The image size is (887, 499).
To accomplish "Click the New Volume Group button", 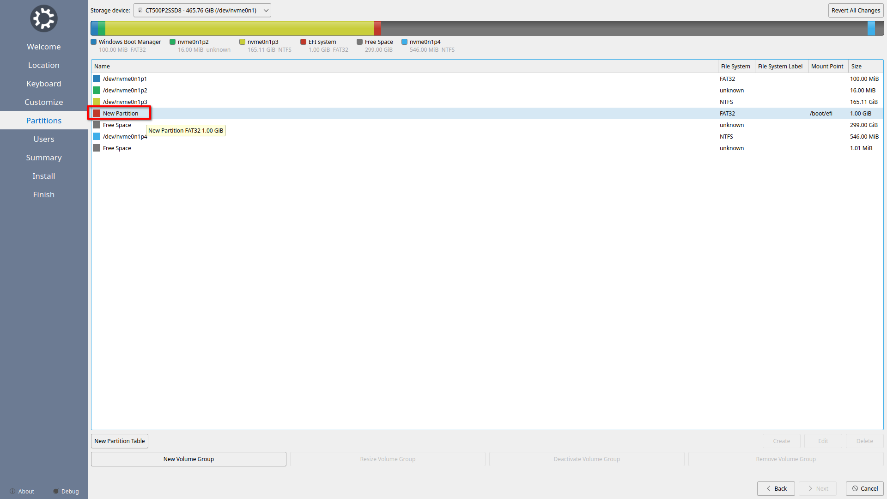I will coord(188,459).
